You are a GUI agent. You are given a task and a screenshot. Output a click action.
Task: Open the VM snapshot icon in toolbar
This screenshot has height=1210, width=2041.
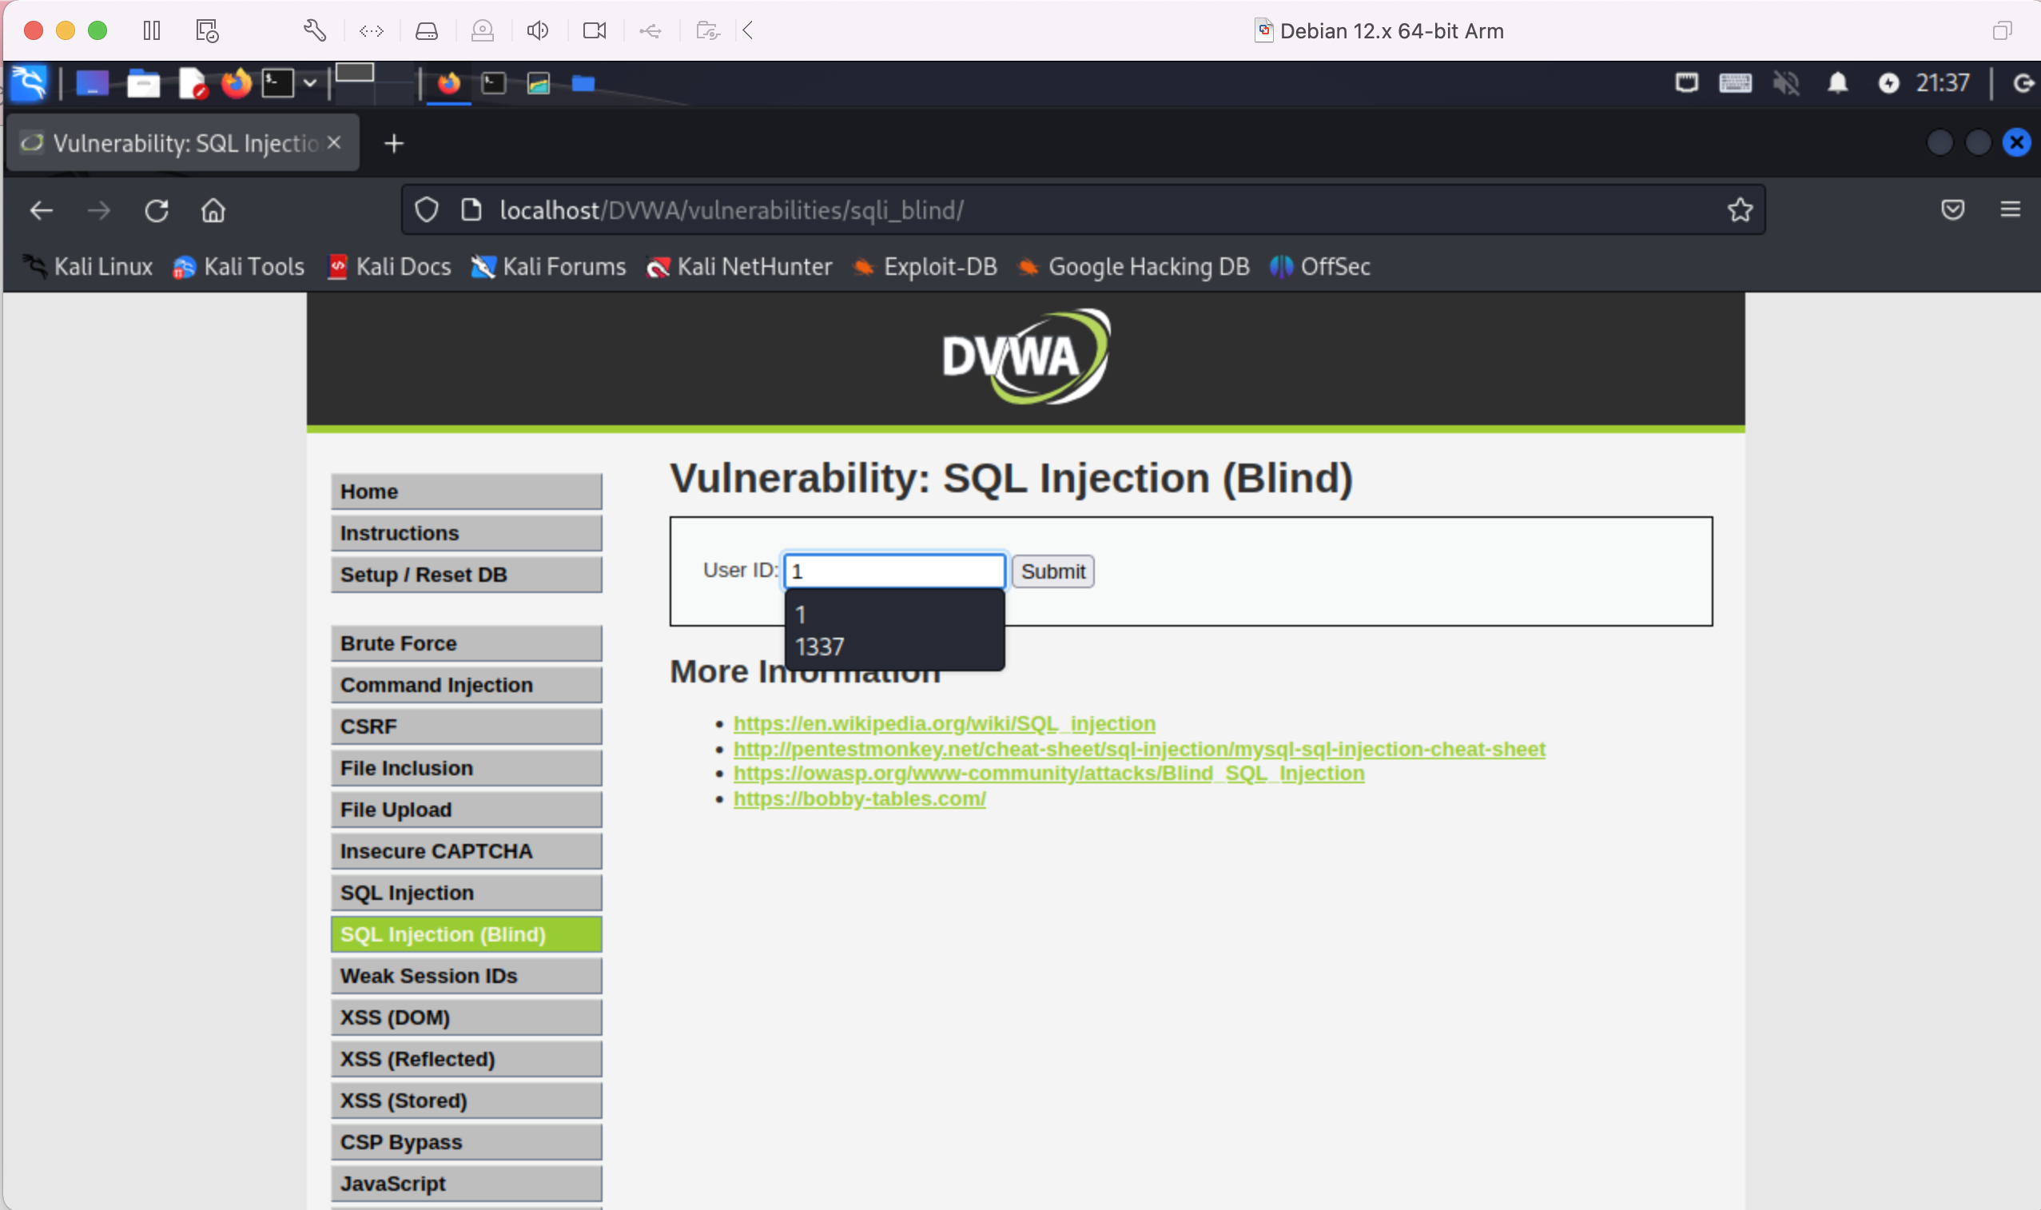point(207,31)
